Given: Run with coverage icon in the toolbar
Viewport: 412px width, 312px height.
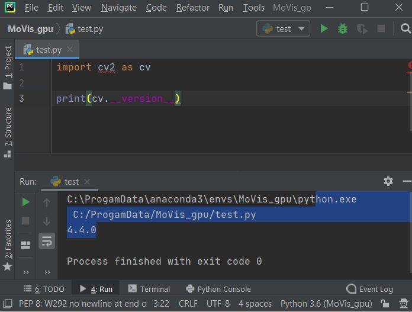Looking at the screenshot, I should point(362,28).
